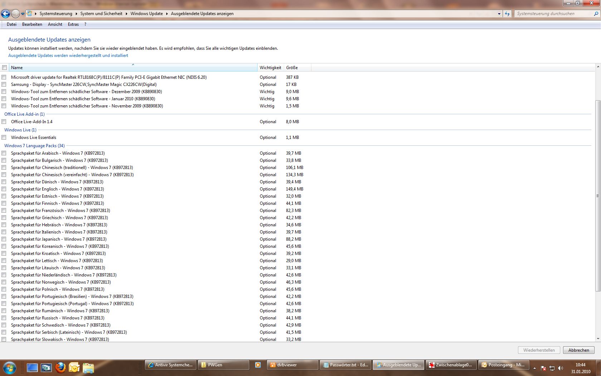
Task: Expand the arrow after Systemsteuerung breadcrumb
Action: pos(76,14)
